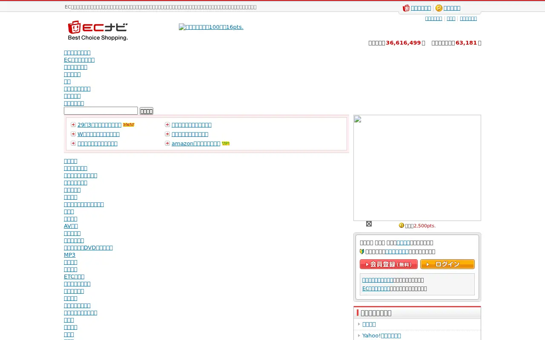Click the red arrow bullet beside the 29 link
The width and height of the screenshot is (545, 340).
(73, 125)
